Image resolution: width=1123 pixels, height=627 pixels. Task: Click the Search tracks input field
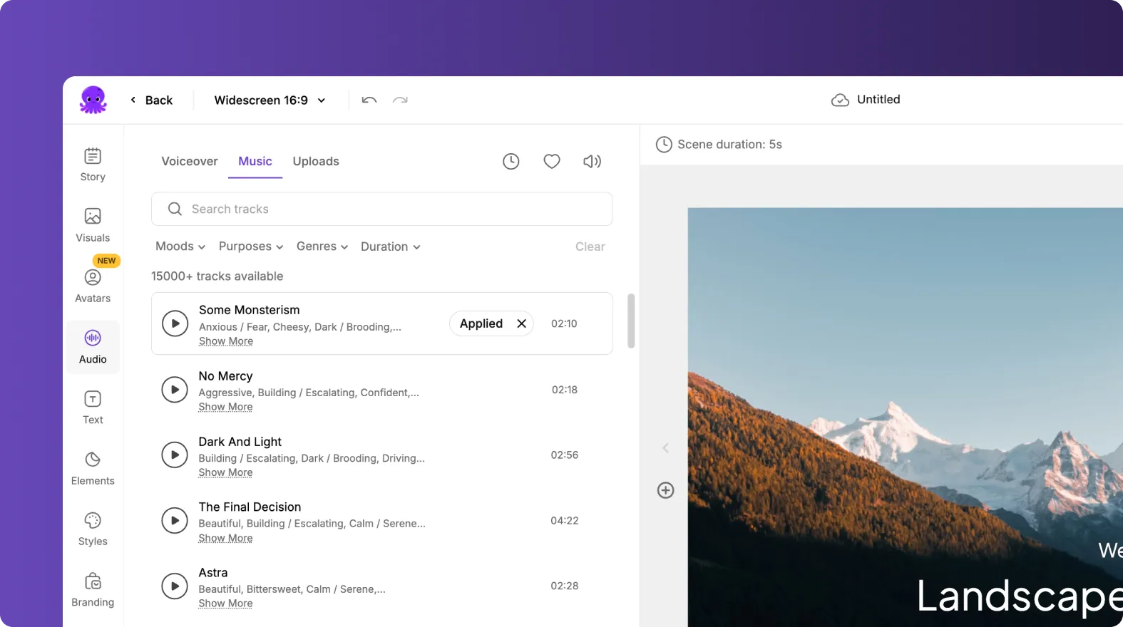[381, 209]
